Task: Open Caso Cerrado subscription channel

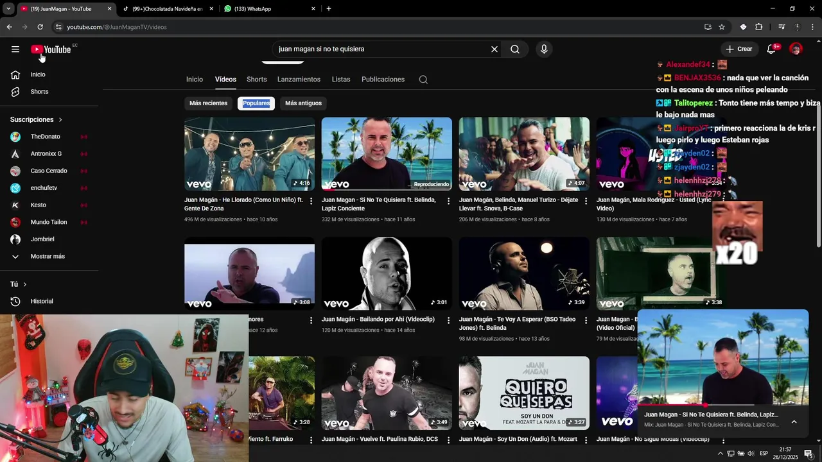Action: point(49,171)
